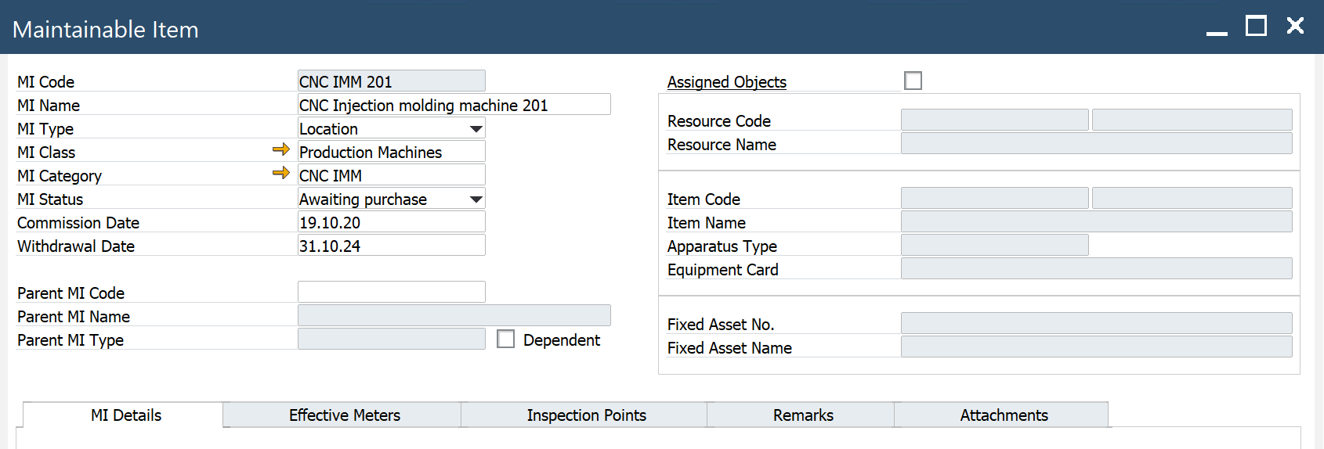Edit the Withdrawal Date field
Viewport: 1324px width, 449px height.
(x=391, y=246)
